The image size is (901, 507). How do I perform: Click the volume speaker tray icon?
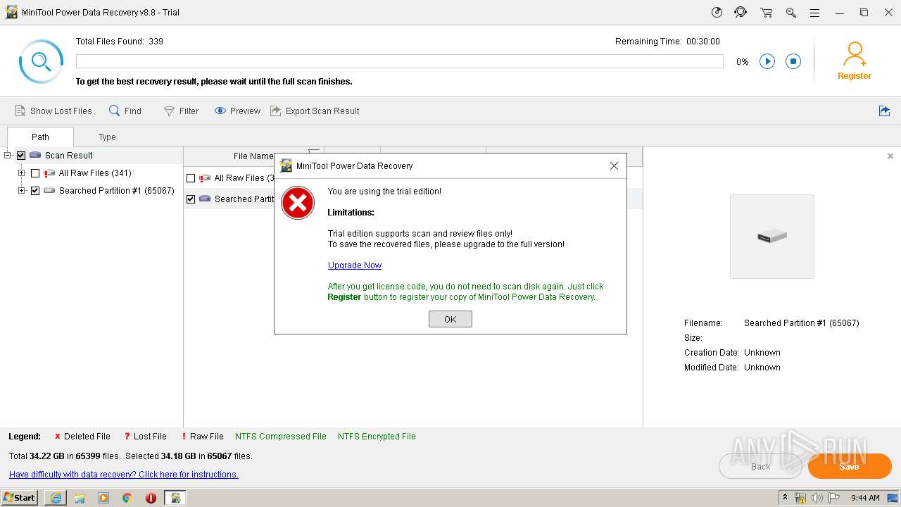click(x=817, y=498)
